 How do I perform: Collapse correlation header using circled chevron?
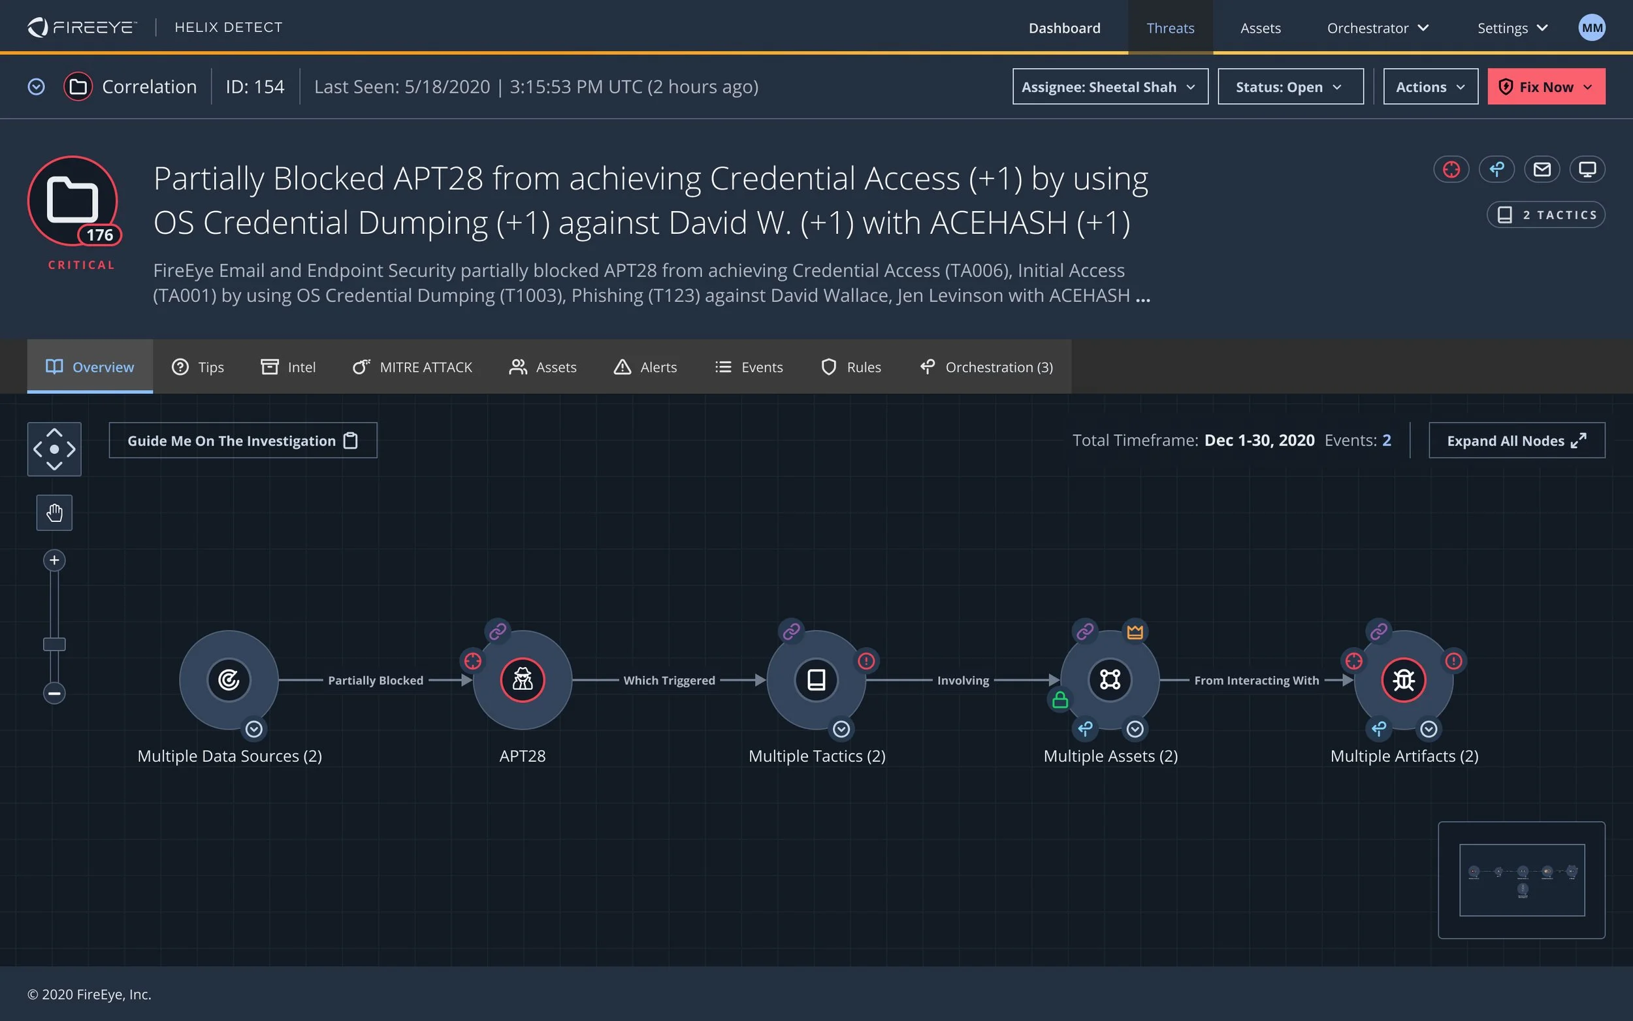(37, 87)
